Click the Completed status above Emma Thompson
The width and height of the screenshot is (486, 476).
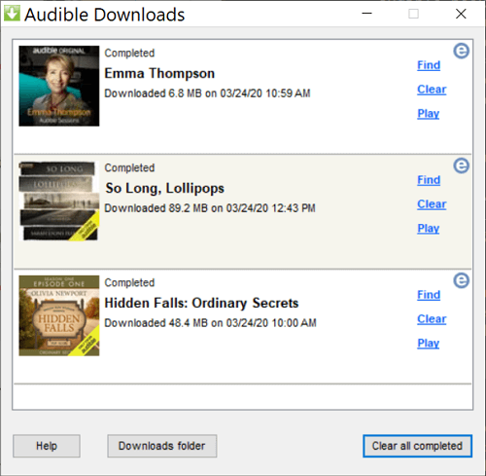tap(129, 54)
